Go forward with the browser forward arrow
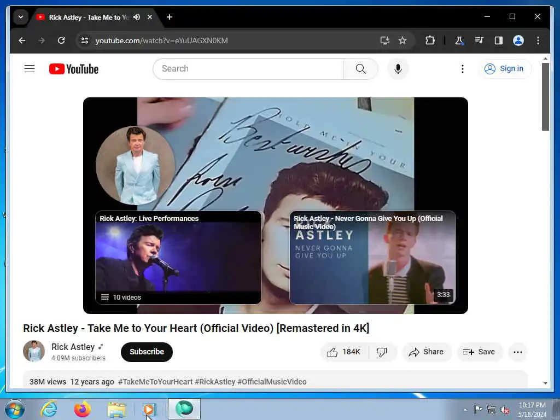 42,40
